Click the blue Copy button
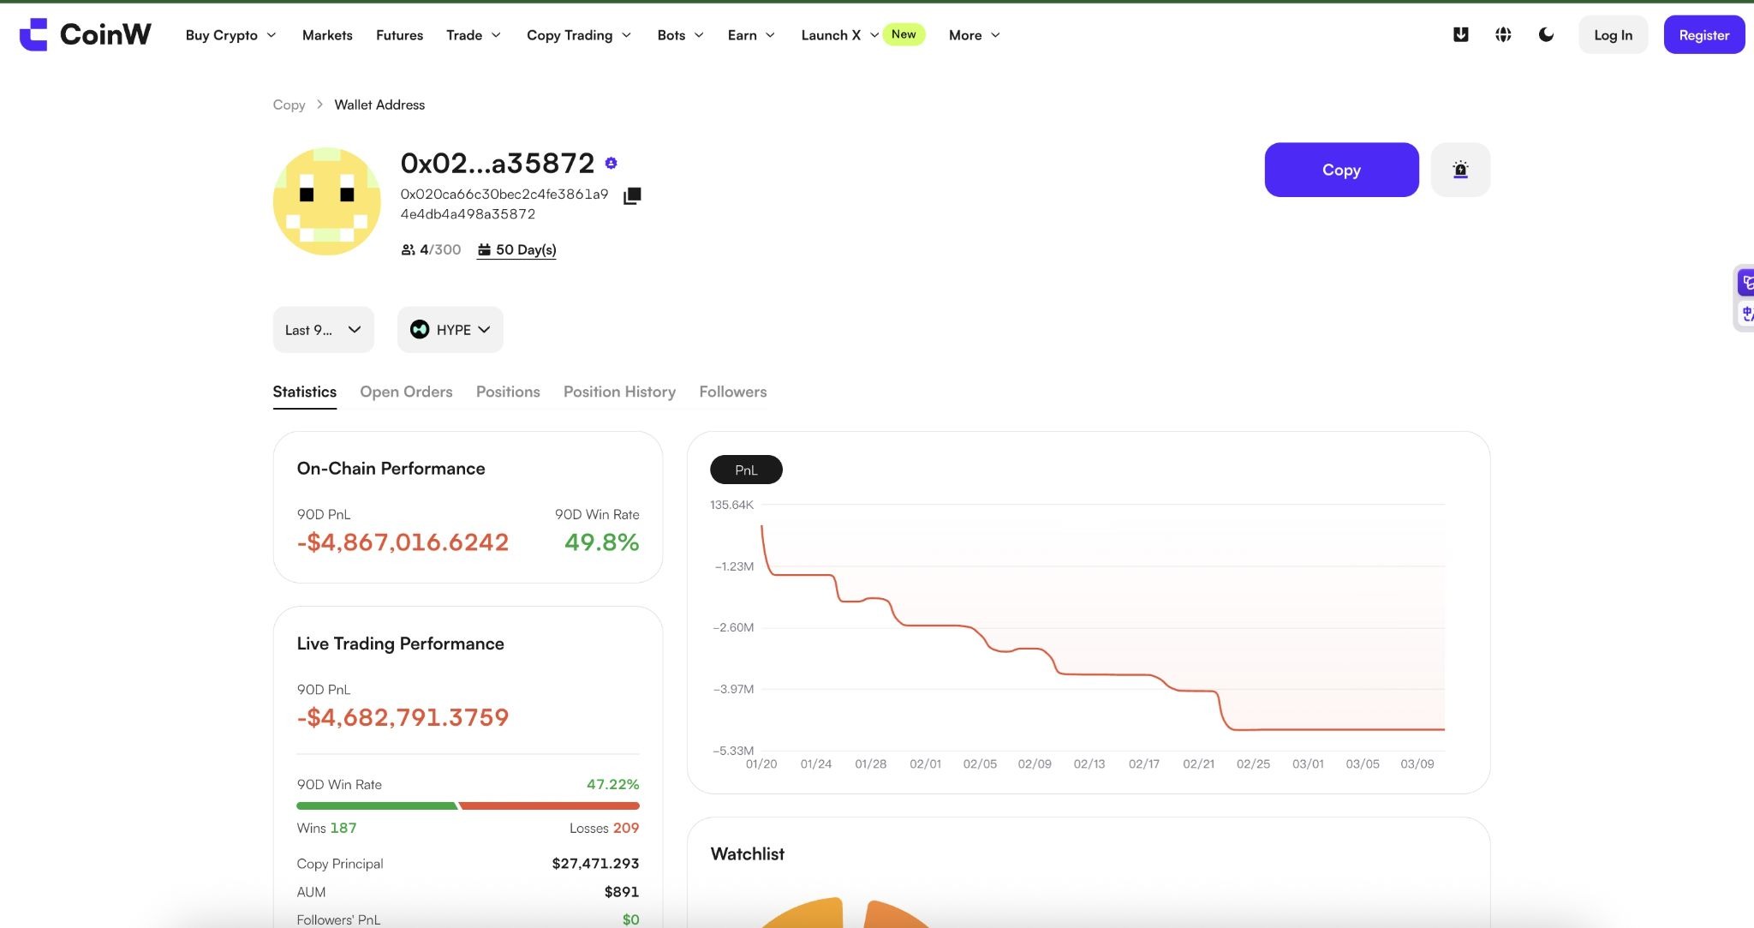1754x928 pixels. click(1341, 170)
